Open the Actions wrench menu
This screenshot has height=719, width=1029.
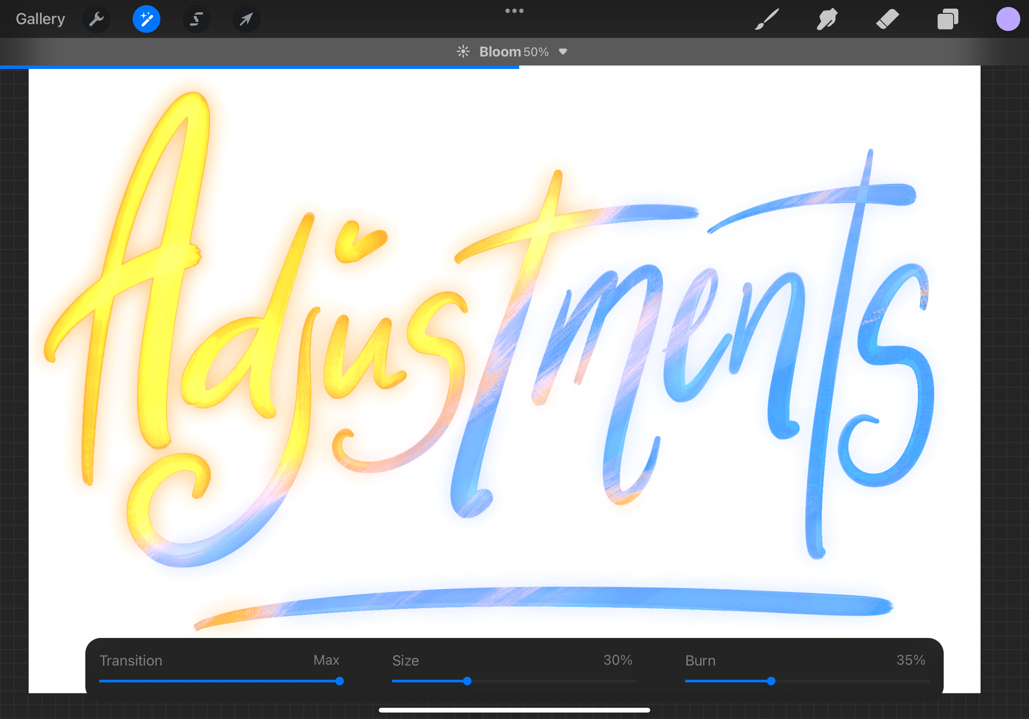coord(97,19)
